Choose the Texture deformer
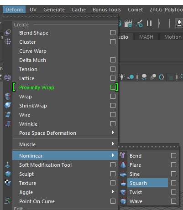 click(27, 183)
